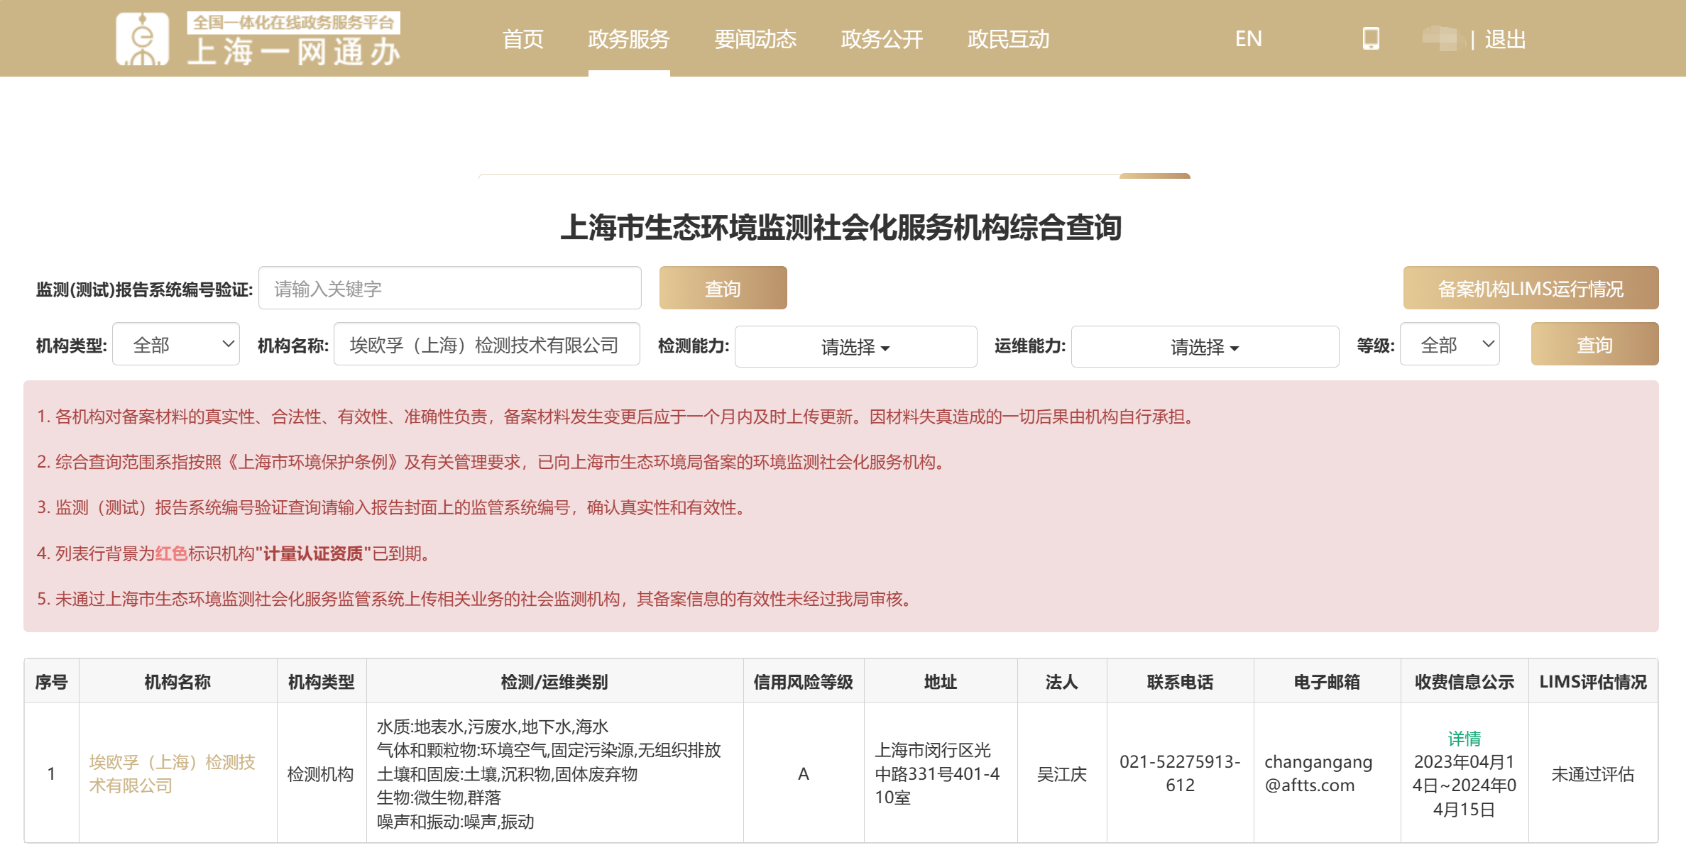Image resolution: width=1686 pixels, height=855 pixels.
Task: Click 退出 to log out
Action: pos(1504,40)
